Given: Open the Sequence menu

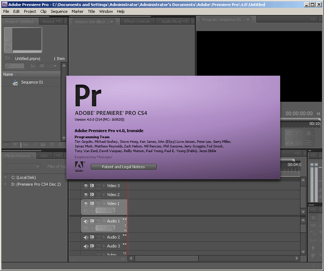Looking at the screenshot, I should [59, 11].
